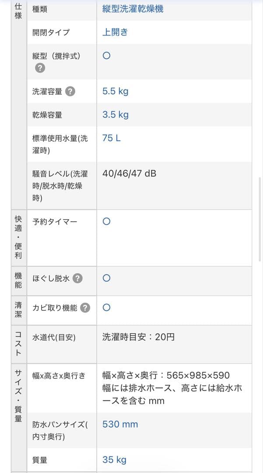Click the 予約タイマー circle indicator
The image size is (263, 473).
[x=106, y=222]
